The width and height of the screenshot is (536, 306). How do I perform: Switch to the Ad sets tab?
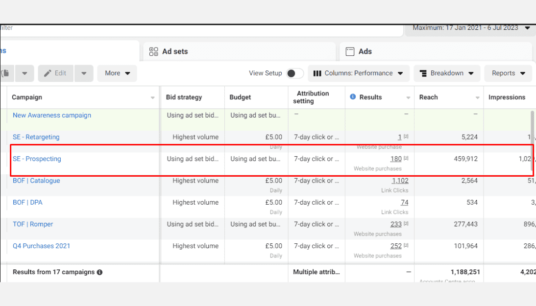175,51
